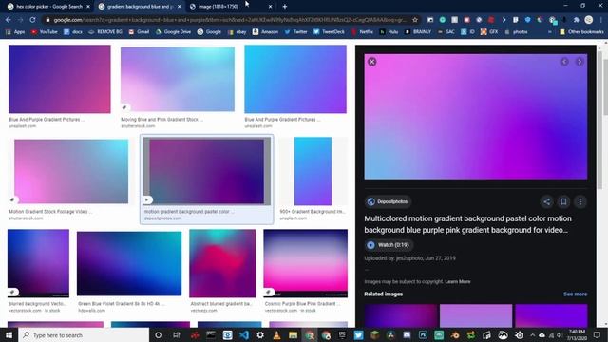Open the Google Drive bookmark

click(x=173, y=31)
